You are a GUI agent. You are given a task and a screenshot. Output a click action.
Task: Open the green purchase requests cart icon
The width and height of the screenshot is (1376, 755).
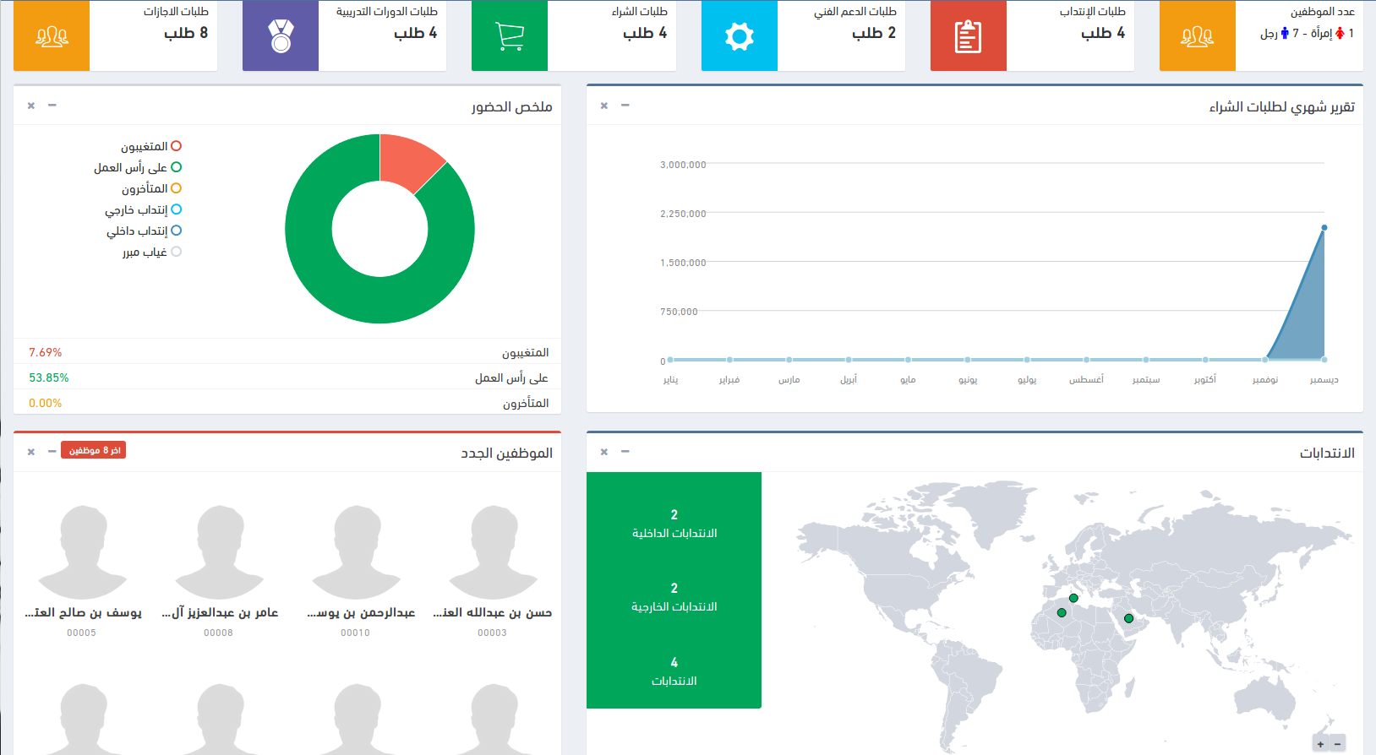click(510, 36)
